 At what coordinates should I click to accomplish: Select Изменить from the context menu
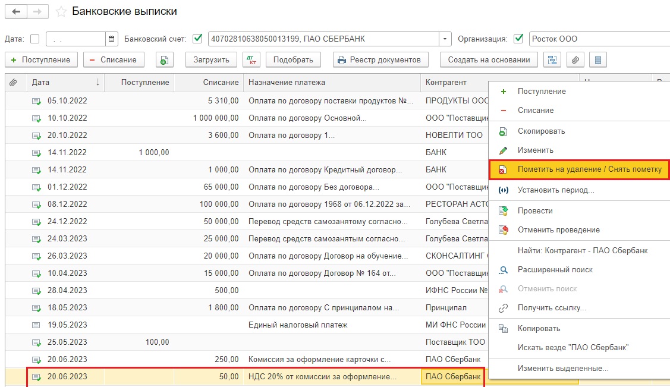pos(580,150)
